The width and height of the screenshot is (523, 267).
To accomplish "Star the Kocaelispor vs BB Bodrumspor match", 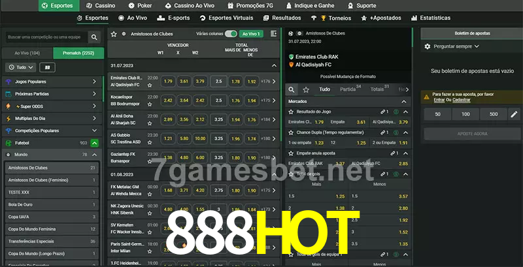I will [x=150, y=104].
